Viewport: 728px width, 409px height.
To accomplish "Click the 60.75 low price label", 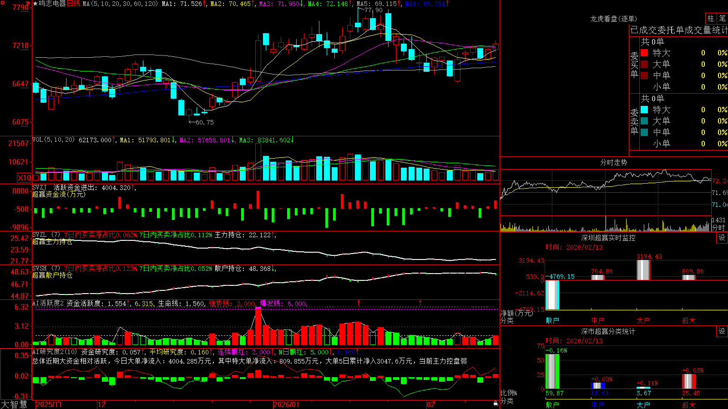I will click(204, 122).
